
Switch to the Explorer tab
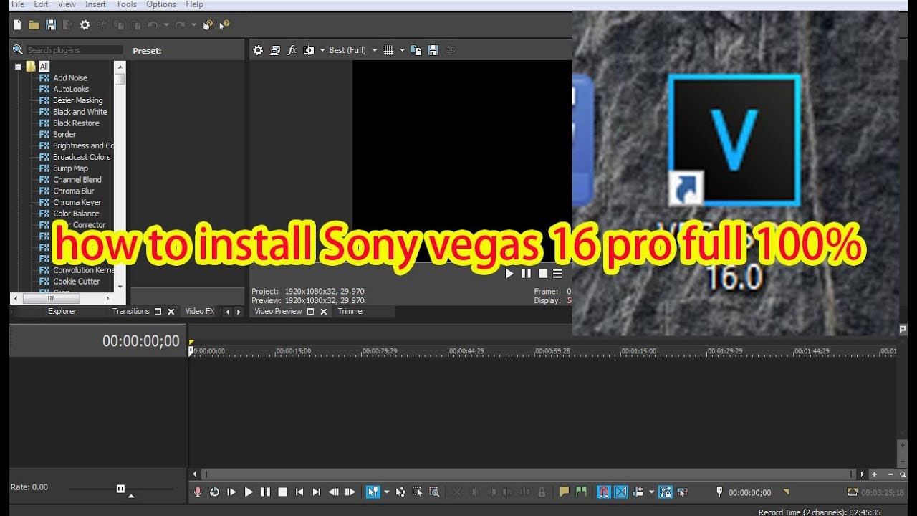(x=62, y=311)
